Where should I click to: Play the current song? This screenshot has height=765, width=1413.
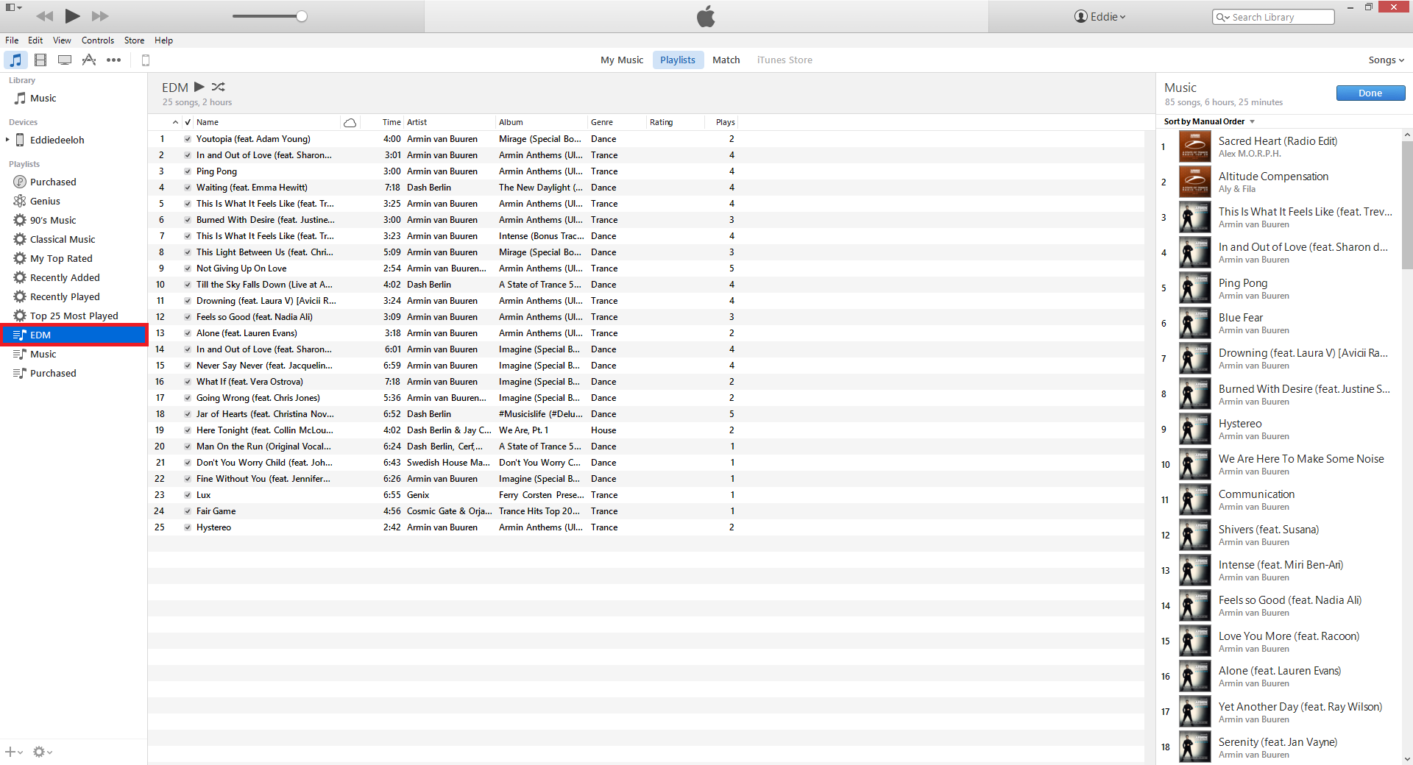point(72,15)
